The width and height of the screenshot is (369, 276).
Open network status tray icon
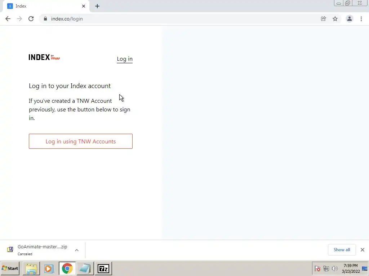point(326,268)
